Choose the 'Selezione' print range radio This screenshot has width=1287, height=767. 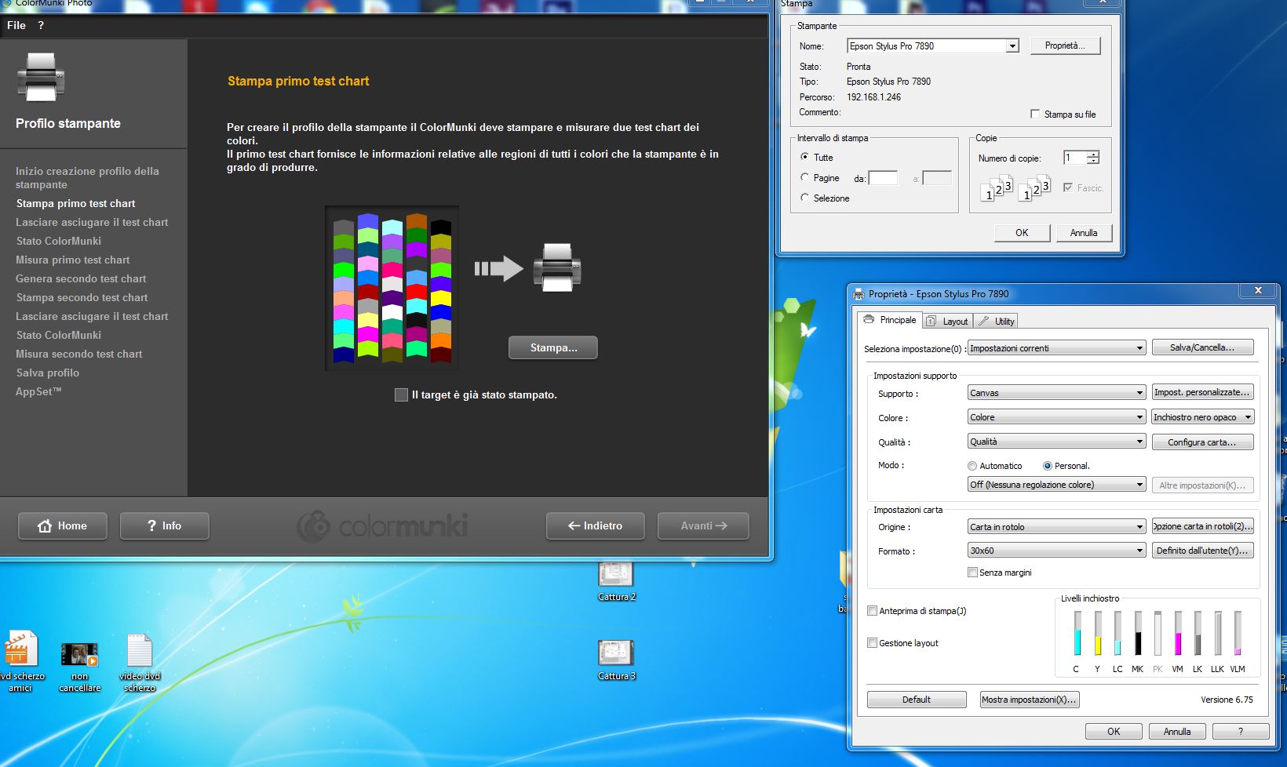804,198
